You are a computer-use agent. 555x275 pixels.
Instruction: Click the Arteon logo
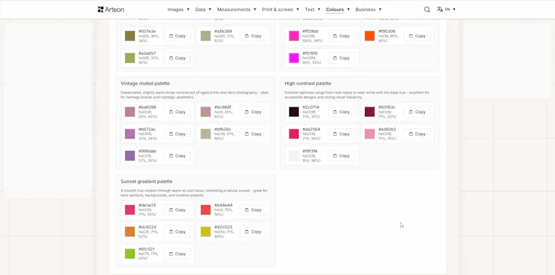(x=111, y=10)
